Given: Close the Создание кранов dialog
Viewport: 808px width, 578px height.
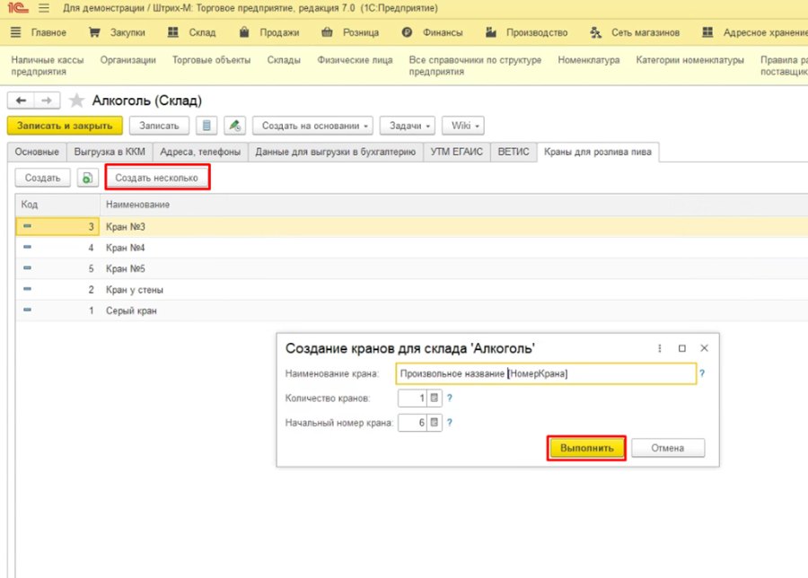Looking at the screenshot, I should (705, 348).
